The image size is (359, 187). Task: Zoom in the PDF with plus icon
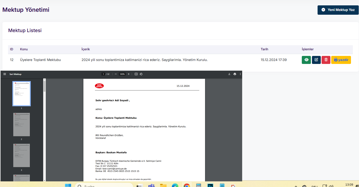click(x=129, y=74)
